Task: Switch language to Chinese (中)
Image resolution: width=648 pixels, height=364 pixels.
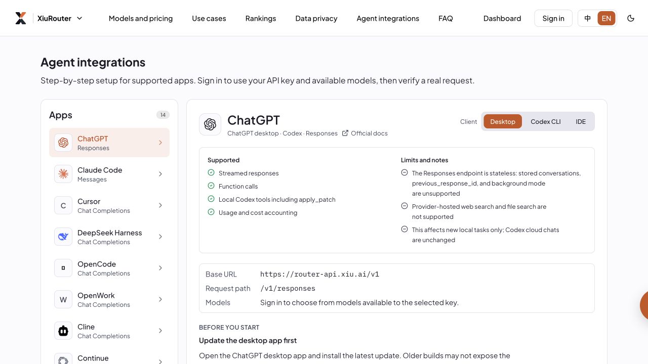Action: (588, 18)
